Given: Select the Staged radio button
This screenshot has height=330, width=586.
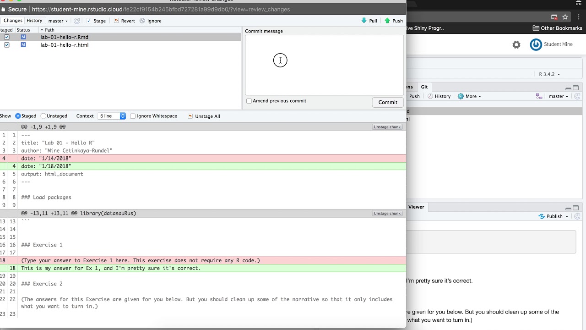Looking at the screenshot, I should [x=18, y=116].
